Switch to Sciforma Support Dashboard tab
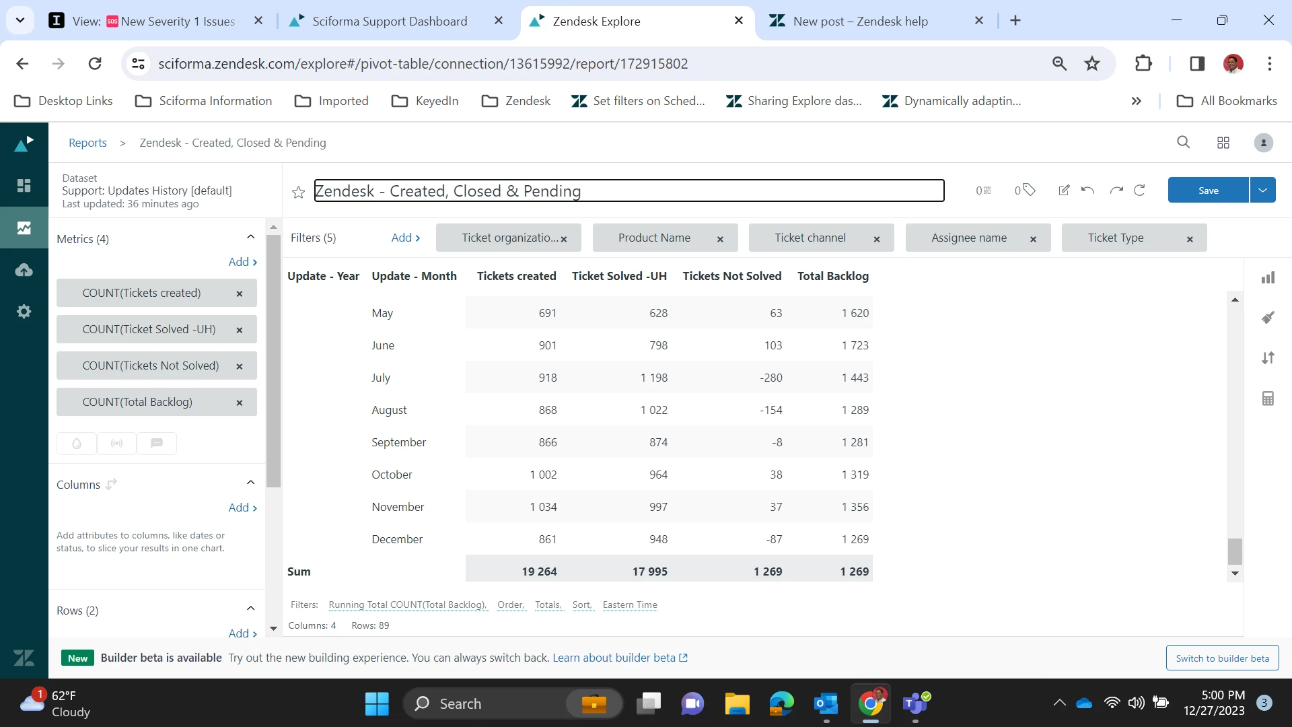The height and width of the screenshot is (727, 1292). click(x=390, y=21)
